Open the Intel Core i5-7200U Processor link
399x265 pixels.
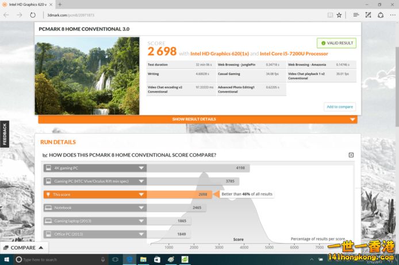(294, 53)
